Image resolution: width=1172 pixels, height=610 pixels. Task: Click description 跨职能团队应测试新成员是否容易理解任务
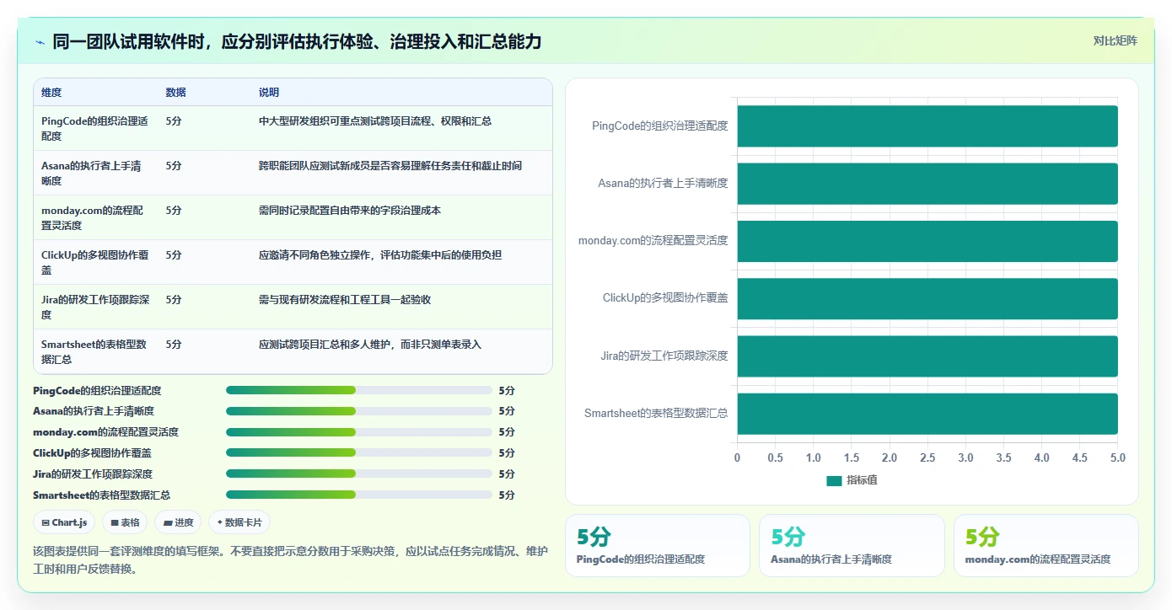[390, 166]
